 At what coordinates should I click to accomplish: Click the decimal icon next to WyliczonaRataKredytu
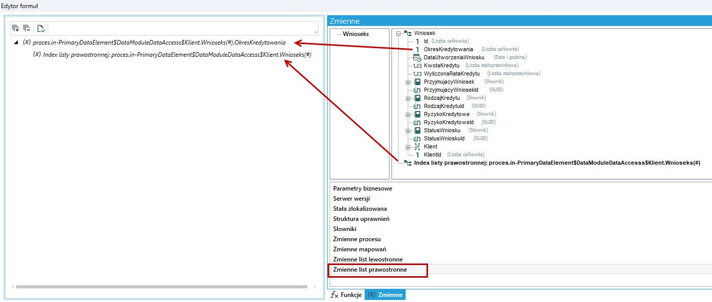coord(417,73)
